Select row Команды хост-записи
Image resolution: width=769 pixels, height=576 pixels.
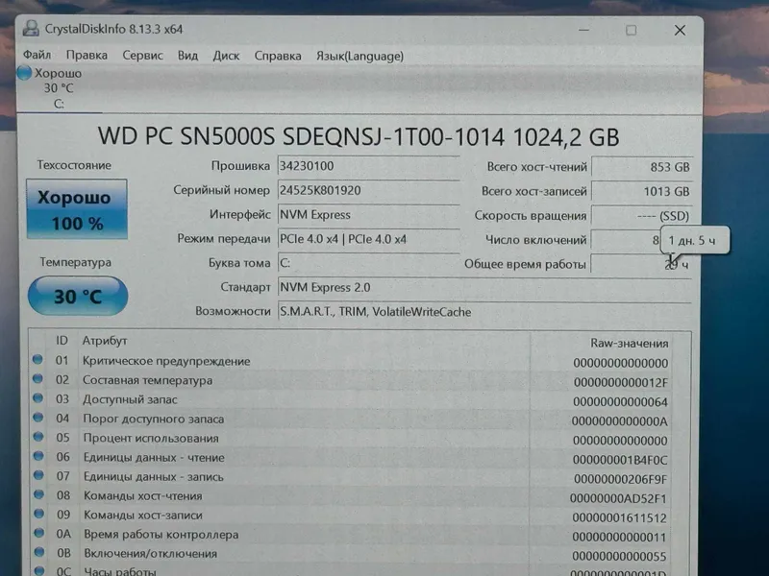350,516
